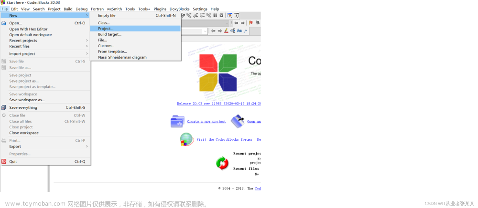Choose Class... in New submenu

pos(135,23)
